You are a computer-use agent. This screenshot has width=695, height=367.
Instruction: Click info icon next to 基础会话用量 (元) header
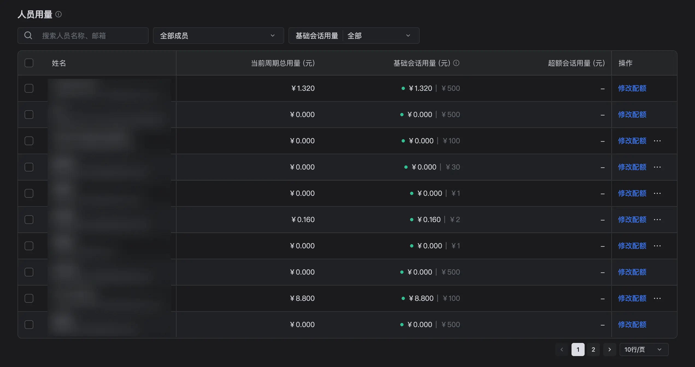pos(456,63)
